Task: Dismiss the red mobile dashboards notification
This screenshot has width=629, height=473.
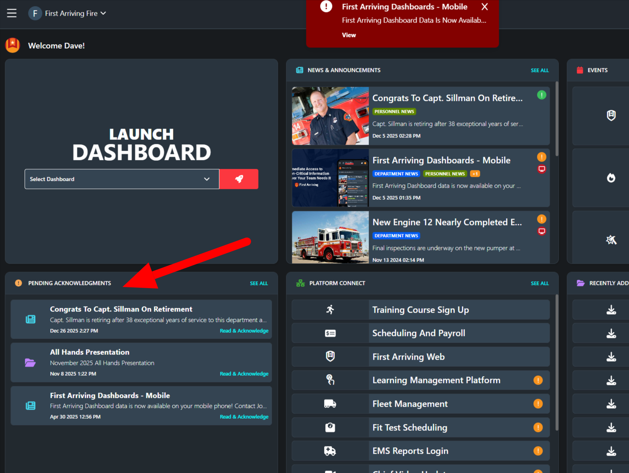Action: (484, 7)
